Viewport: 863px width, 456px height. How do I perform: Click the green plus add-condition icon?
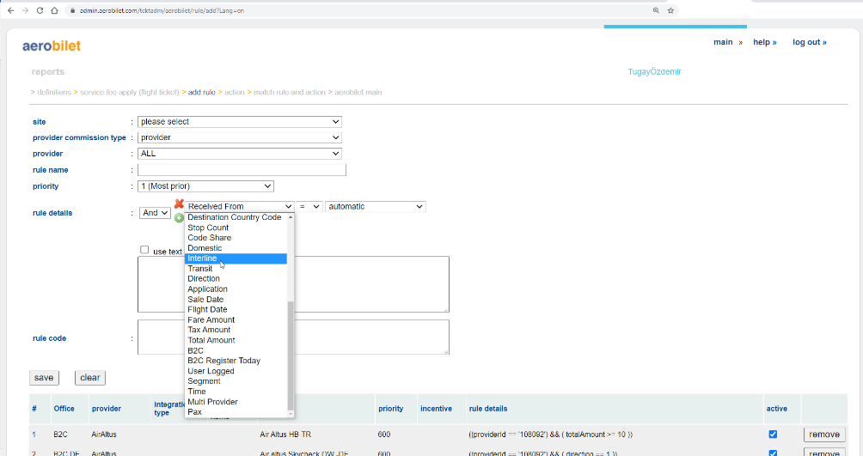click(x=179, y=218)
